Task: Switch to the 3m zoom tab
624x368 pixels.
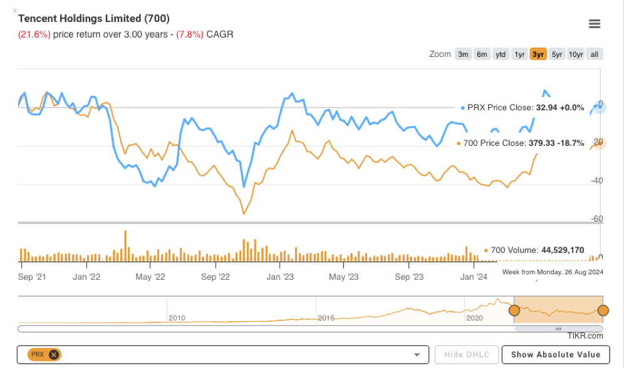Action: point(463,54)
